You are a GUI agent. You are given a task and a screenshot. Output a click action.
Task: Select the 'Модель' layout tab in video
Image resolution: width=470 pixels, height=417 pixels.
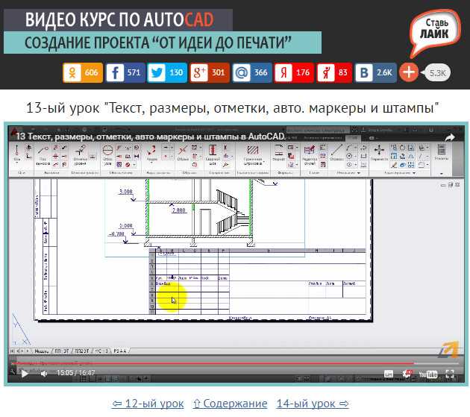pyautogui.click(x=41, y=351)
